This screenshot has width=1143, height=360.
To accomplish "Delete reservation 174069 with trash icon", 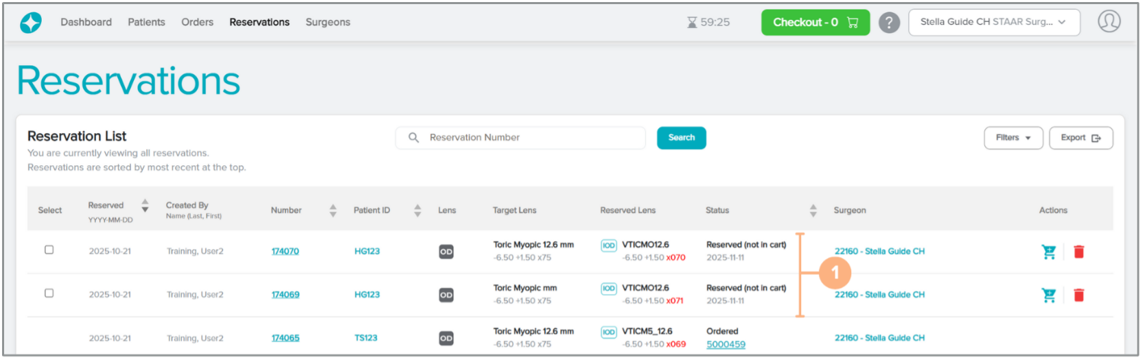I will 1078,295.
